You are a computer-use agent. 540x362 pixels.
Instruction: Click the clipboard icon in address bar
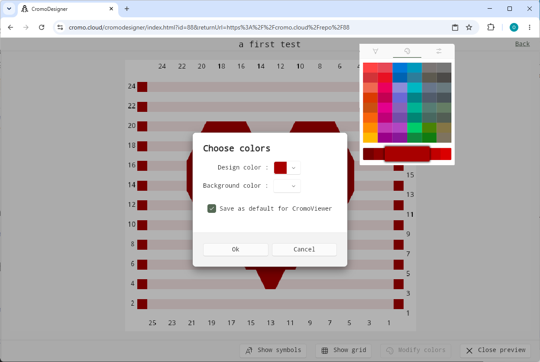(x=455, y=27)
